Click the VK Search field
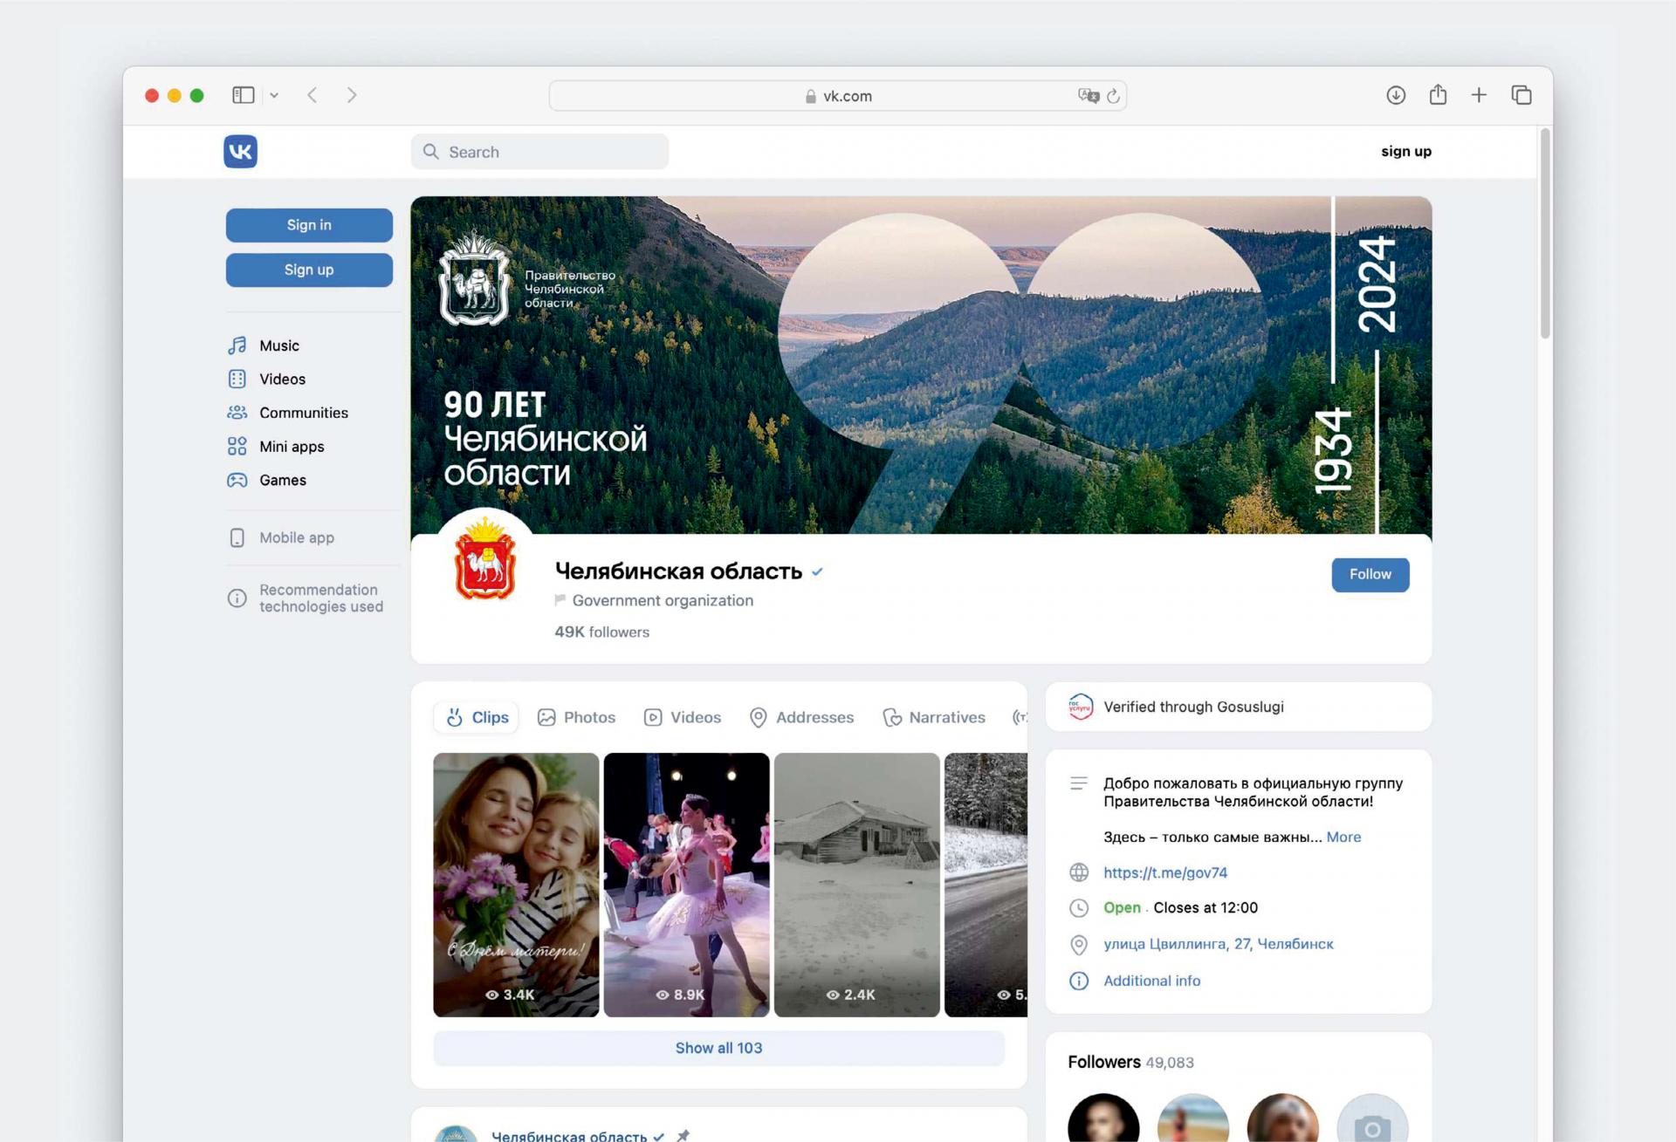 point(539,152)
